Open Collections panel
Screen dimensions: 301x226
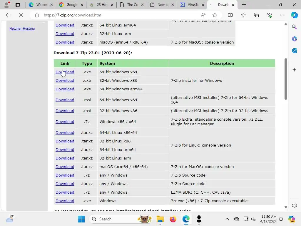coord(256,15)
